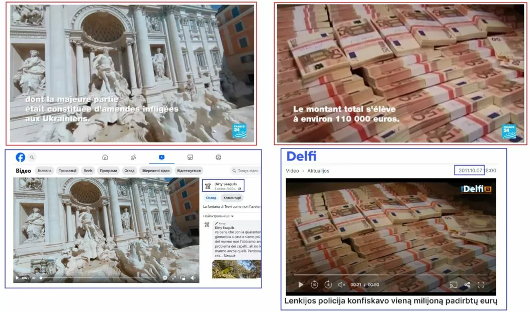Click the Dirty Seagulls comment avatar
The width and height of the screenshot is (530, 312).
click(x=207, y=224)
